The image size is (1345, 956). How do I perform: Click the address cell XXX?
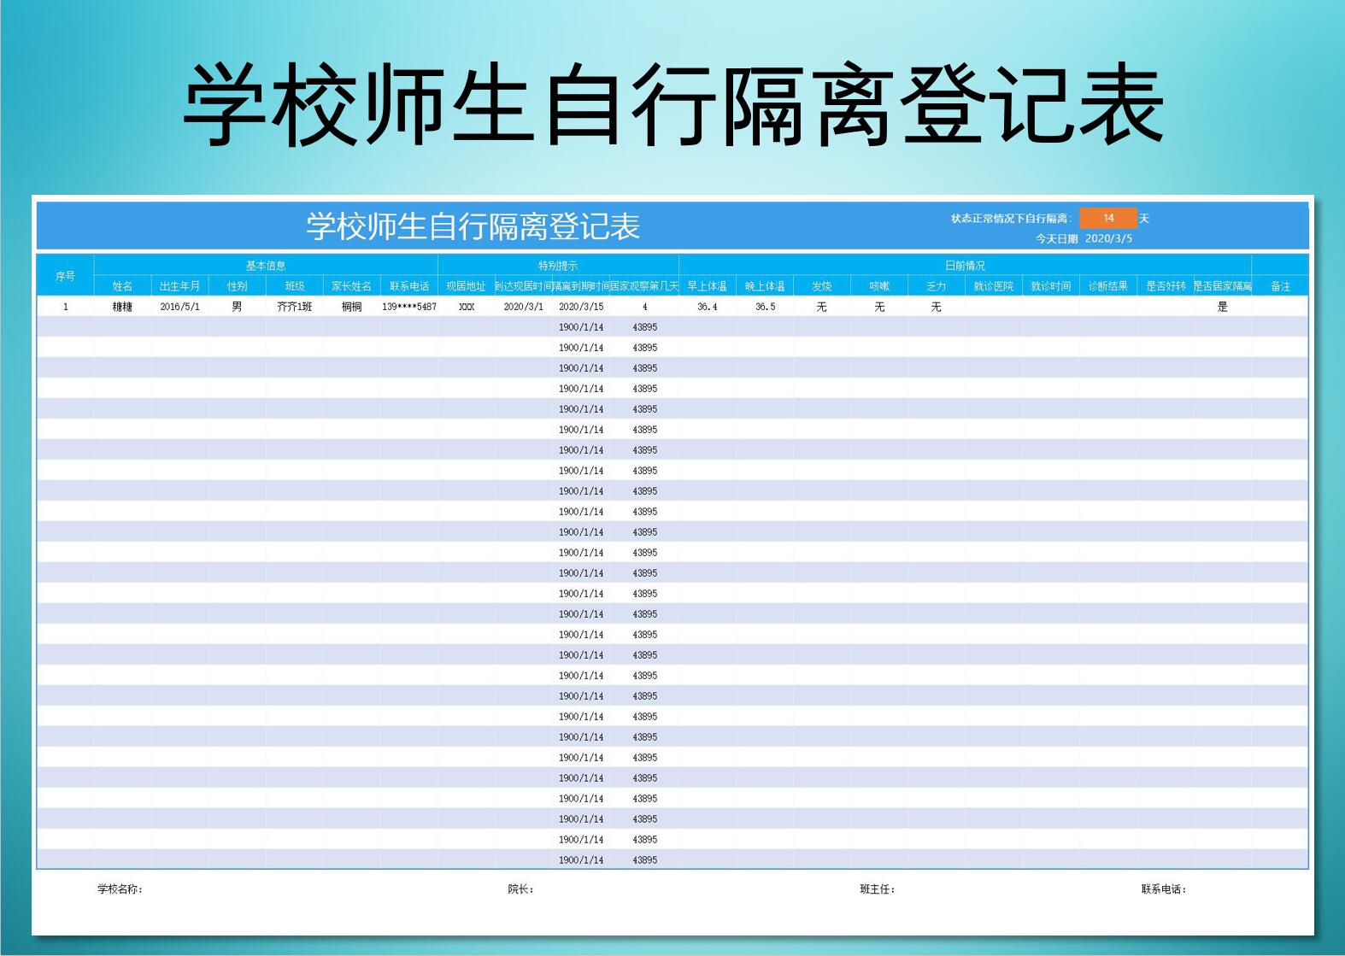point(466,307)
